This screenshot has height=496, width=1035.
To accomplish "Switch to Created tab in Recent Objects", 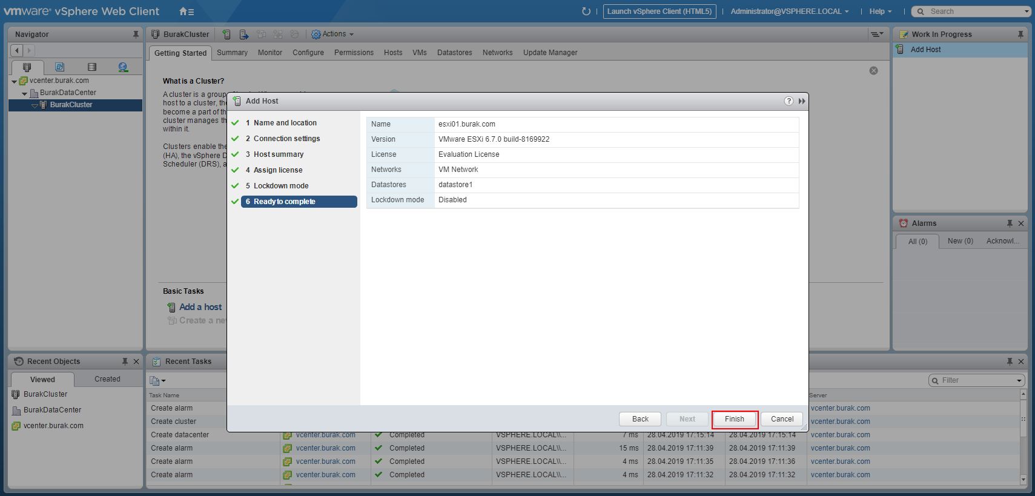I will click(x=107, y=379).
